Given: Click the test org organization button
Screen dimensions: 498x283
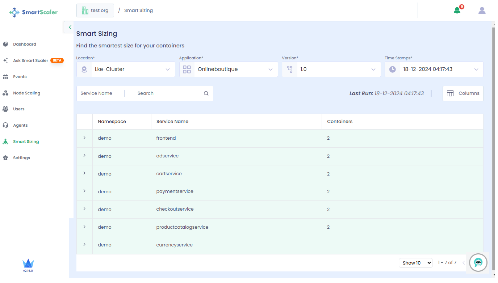Looking at the screenshot, I should pos(95,10).
